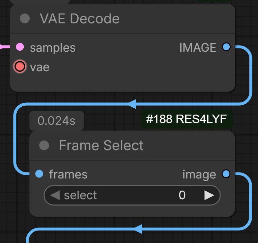Click the Frame Select node title
Image resolution: width=258 pixels, height=243 pixels.
tap(101, 145)
